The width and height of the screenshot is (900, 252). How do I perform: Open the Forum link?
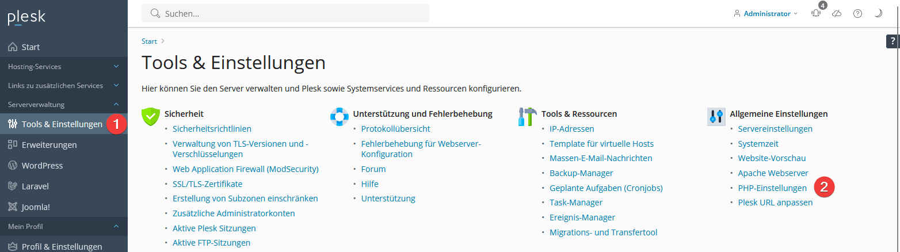coord(373,169)
